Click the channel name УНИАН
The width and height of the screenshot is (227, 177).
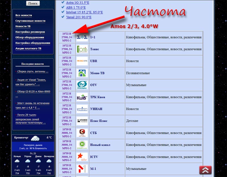96,109
